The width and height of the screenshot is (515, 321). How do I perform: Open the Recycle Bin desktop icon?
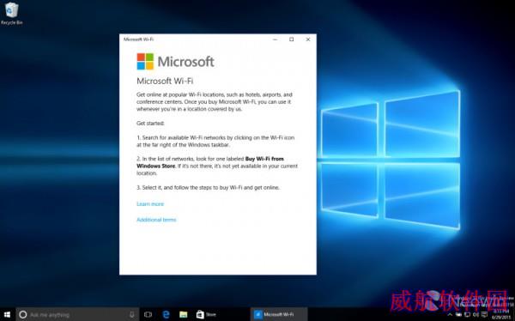click(11, 13)
